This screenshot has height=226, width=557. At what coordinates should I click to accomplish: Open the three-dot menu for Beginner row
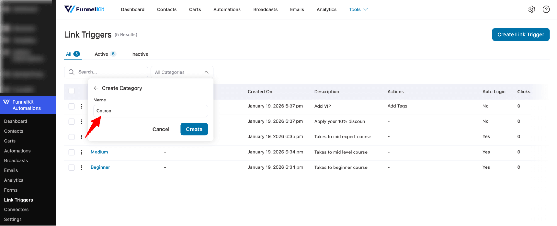pos(82,167)
